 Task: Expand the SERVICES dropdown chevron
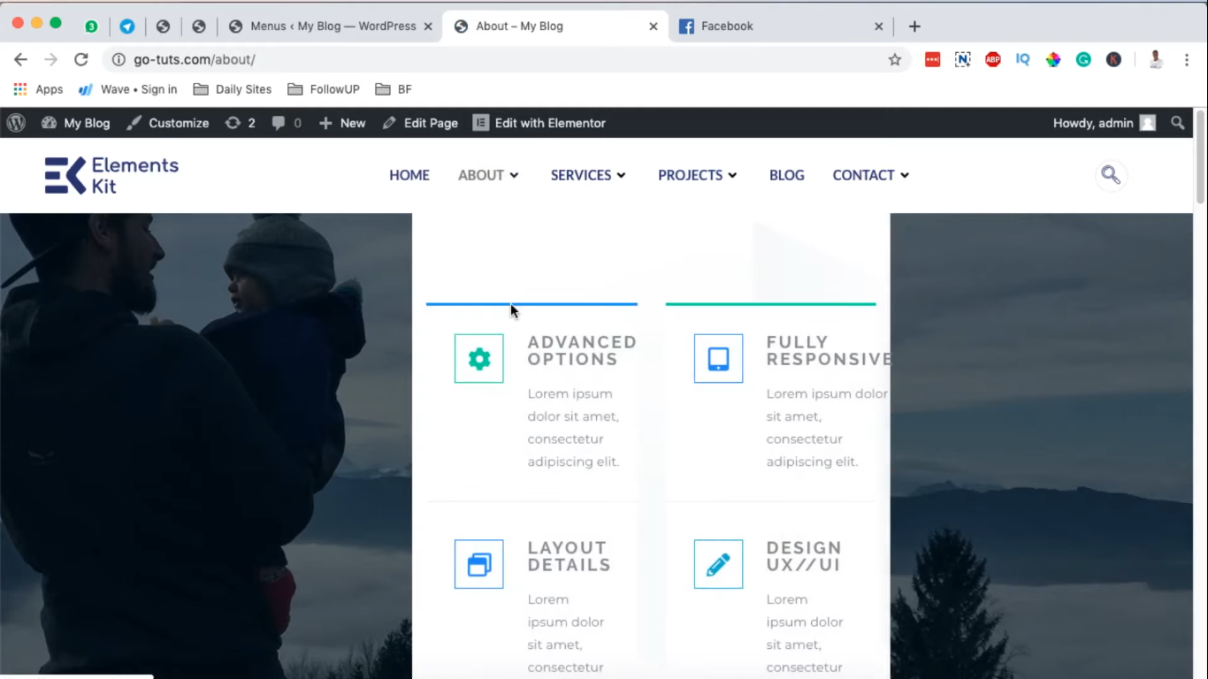point(622,175)
